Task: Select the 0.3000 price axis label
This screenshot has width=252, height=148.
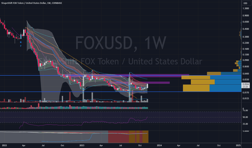Action: tap(246, 37)
